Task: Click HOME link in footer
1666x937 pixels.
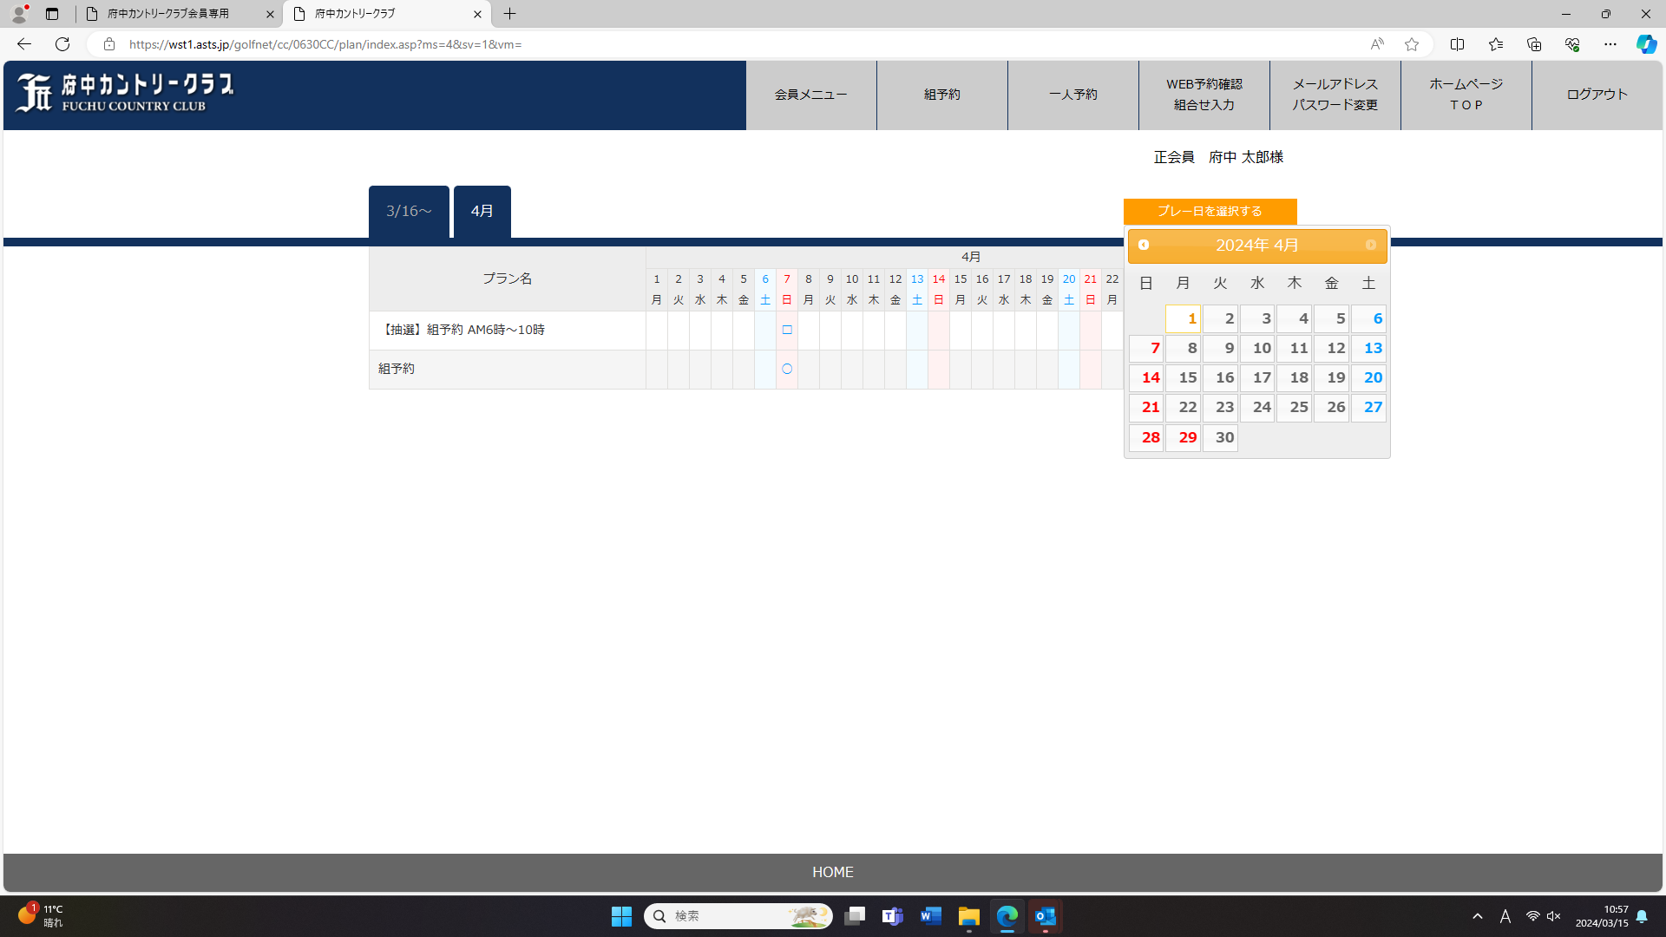Action: 832,872
